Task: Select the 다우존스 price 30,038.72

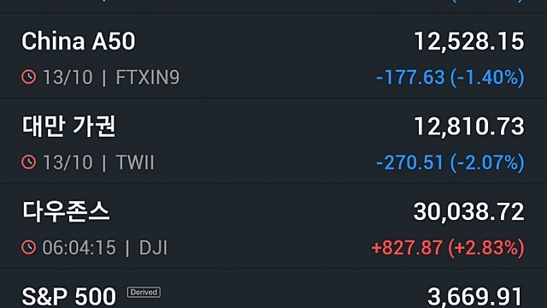Action: (x=469, y=211)
